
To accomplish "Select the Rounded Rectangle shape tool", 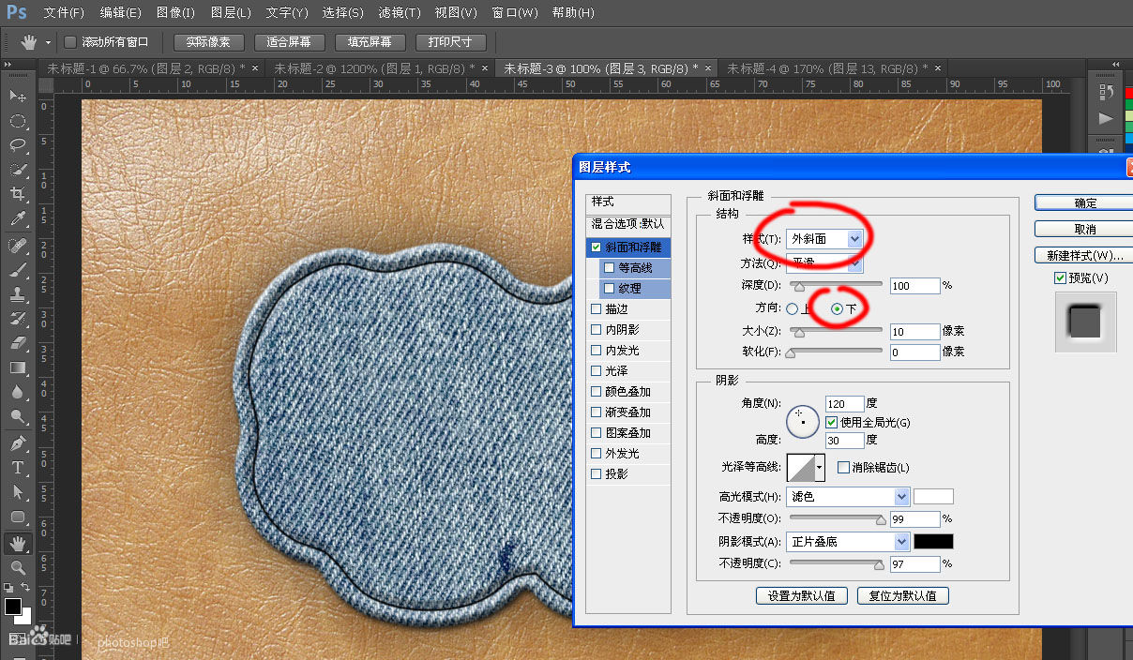I will coord(17,517).
